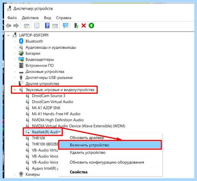Click the update driver toolbar icon
Screen dimensions: 197x181
point(76,26)
